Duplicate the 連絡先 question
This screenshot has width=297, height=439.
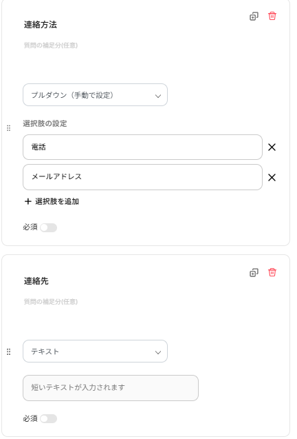[254, 273]
